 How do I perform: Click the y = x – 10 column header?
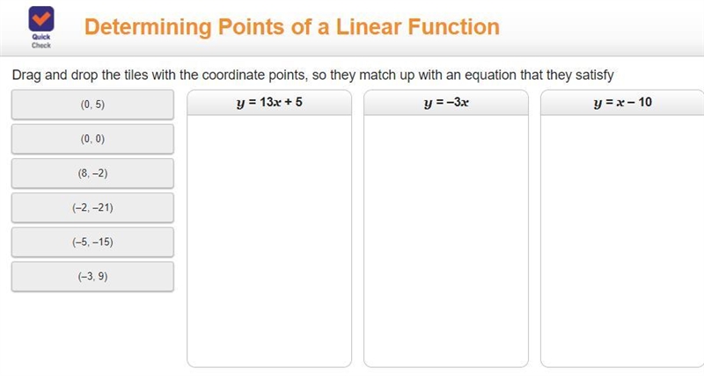pyautogui.click(x=622, y=103)
